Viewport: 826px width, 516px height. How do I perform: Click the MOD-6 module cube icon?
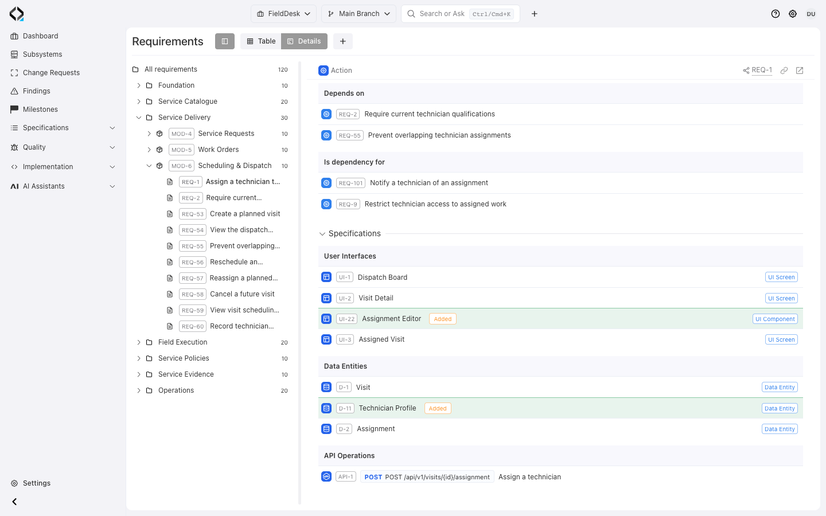click(159, 166)
